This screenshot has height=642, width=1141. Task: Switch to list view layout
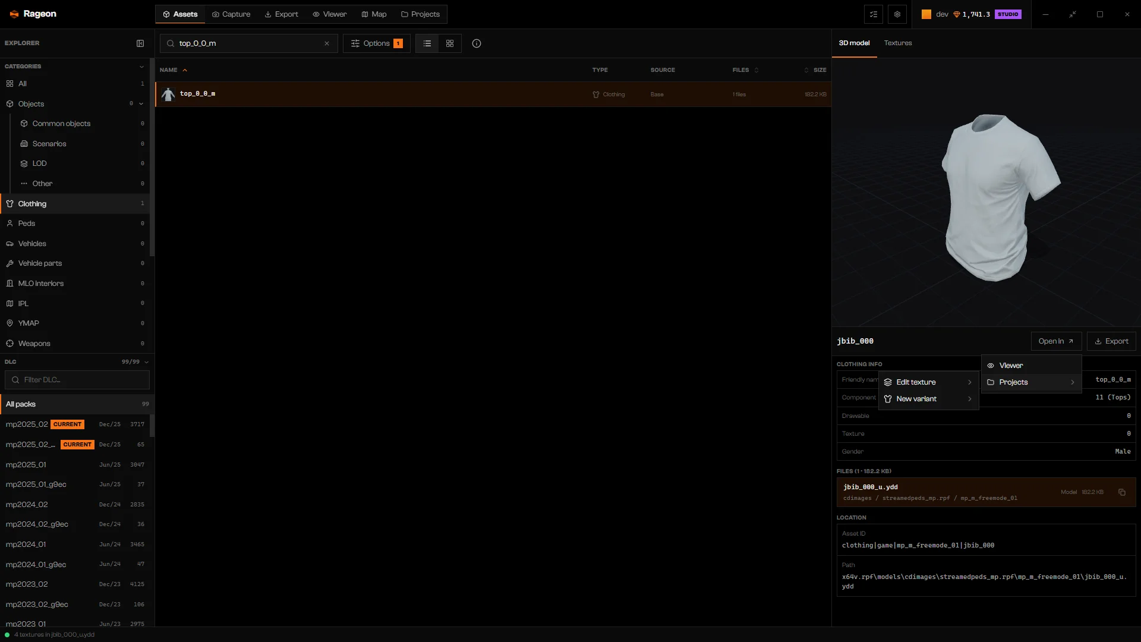coord(427,43)
